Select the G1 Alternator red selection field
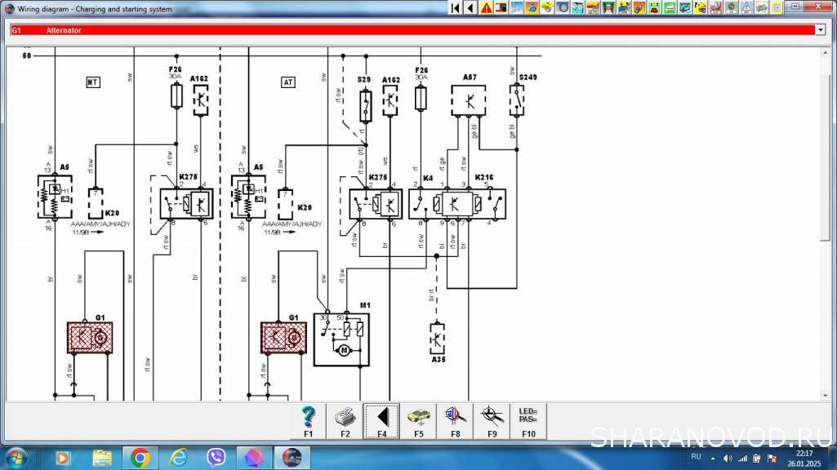 coord(408,30)
